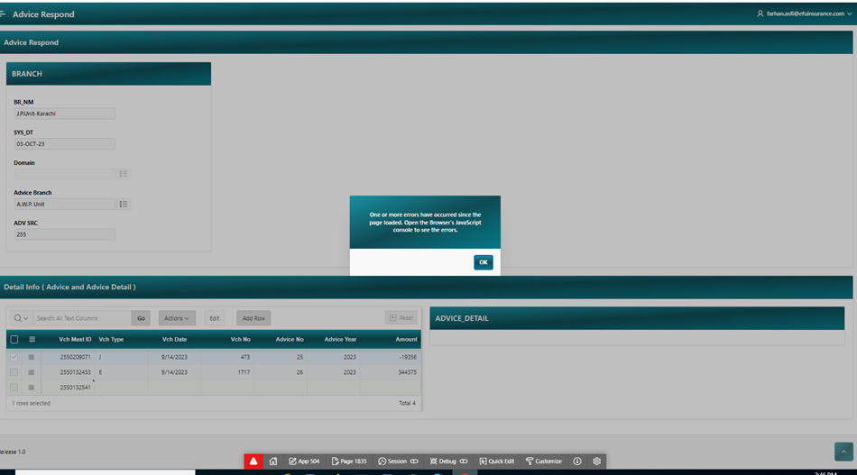Go to home via developer toolbar
The image size is (857, 475).
tap(273, 461)
